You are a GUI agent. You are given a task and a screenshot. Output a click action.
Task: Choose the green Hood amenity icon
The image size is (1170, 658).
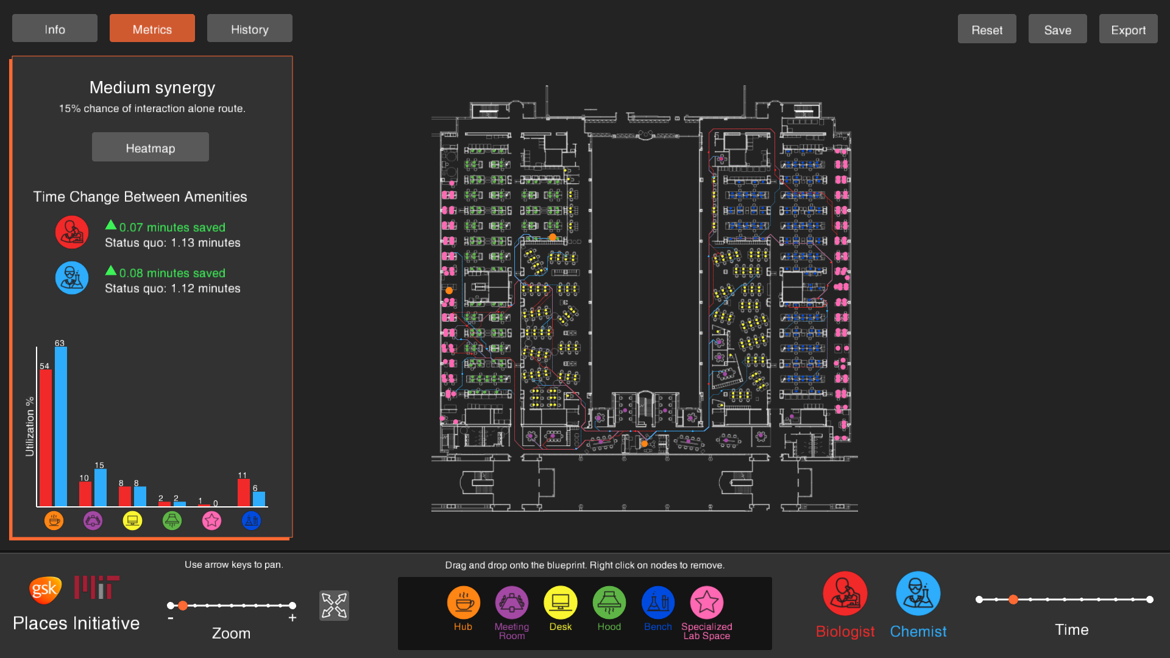pos(609,603)
